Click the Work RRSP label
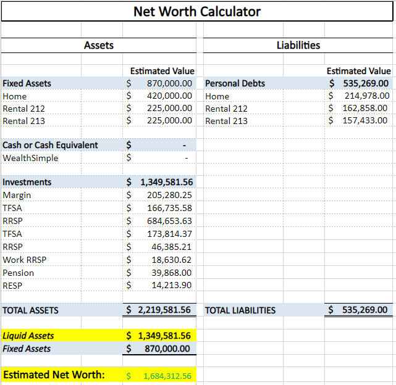This screenshot has height=385, width=396. coord(25,260)
